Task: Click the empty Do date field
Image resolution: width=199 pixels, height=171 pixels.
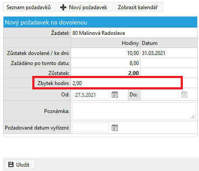Action: (x=160, y=95)
